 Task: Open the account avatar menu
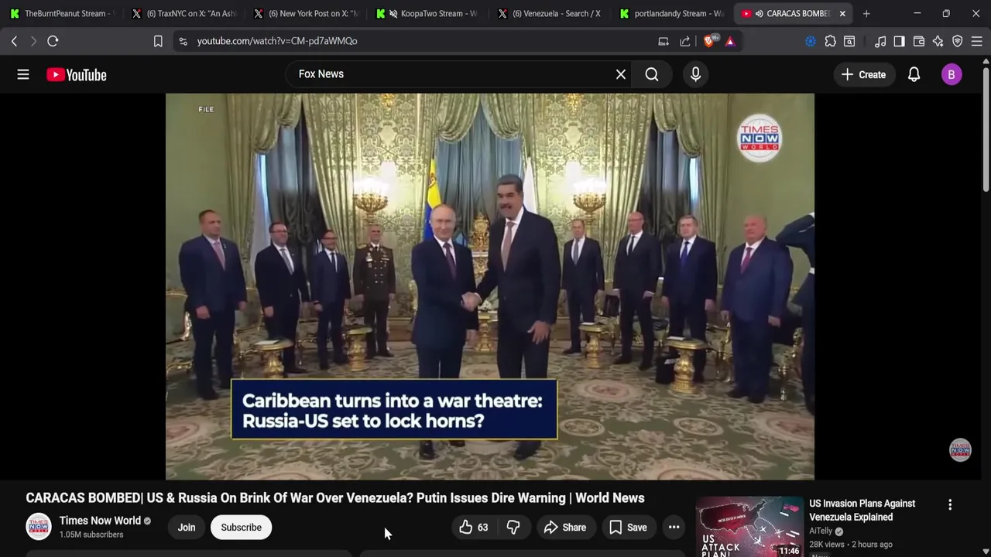click(x=952, y=74)
